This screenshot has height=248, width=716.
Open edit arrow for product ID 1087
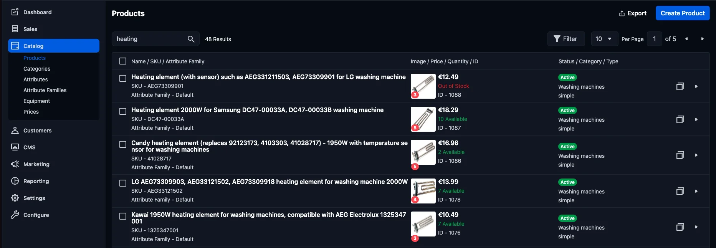pyautogui.click(x=696, y=119)
